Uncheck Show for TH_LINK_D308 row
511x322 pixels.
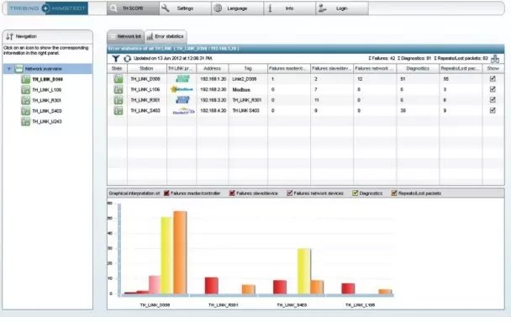coord(493,78)
